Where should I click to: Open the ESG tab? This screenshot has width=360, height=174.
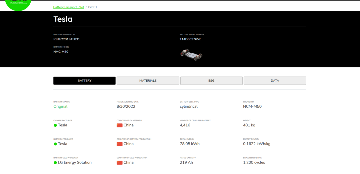[211, 81]
